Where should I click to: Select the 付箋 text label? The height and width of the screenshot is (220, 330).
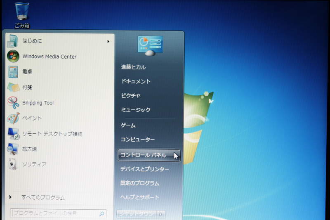click(27, 87)
